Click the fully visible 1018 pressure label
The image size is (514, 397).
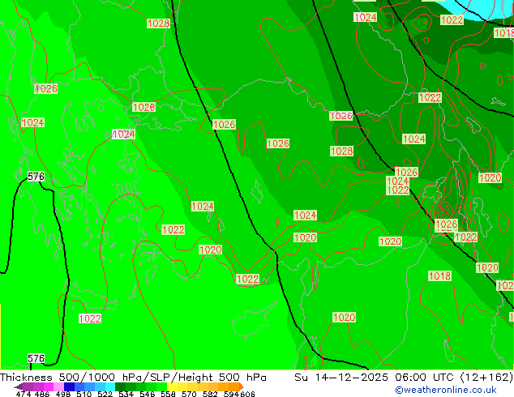coord(439,275)
